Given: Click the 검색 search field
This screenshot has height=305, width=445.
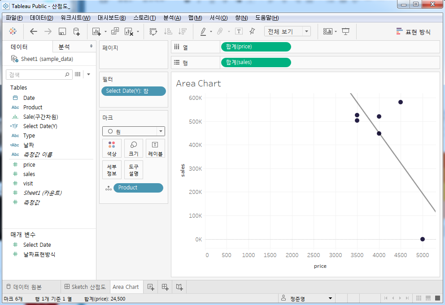Looking at the screenshot, I should (x=39, y=74).
